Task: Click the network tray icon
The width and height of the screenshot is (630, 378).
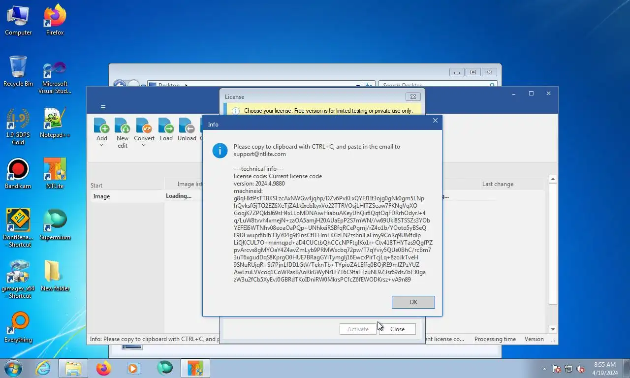Action: coord(568,369)
